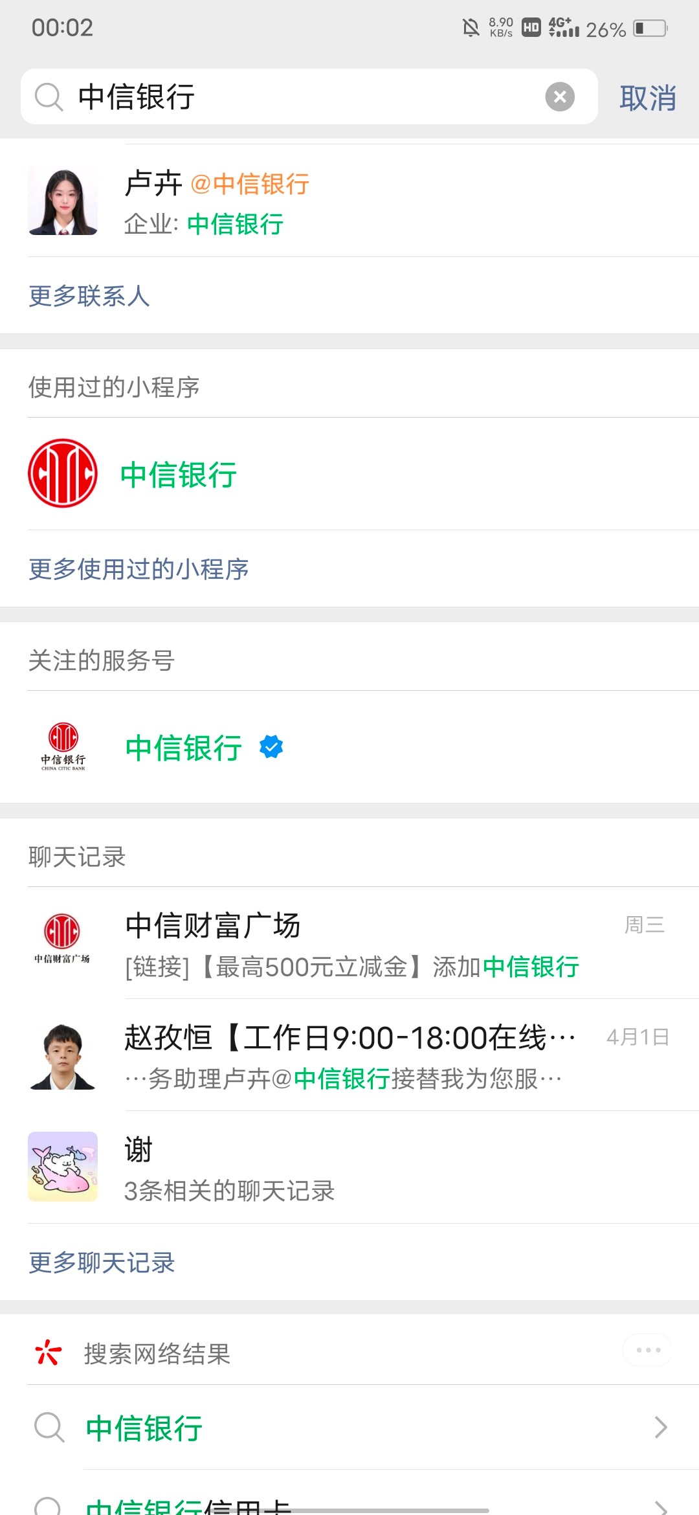Clear the search text with the X icon
Image resolution: width=699 pixels, height=1515 pixels.
[560, 97]
